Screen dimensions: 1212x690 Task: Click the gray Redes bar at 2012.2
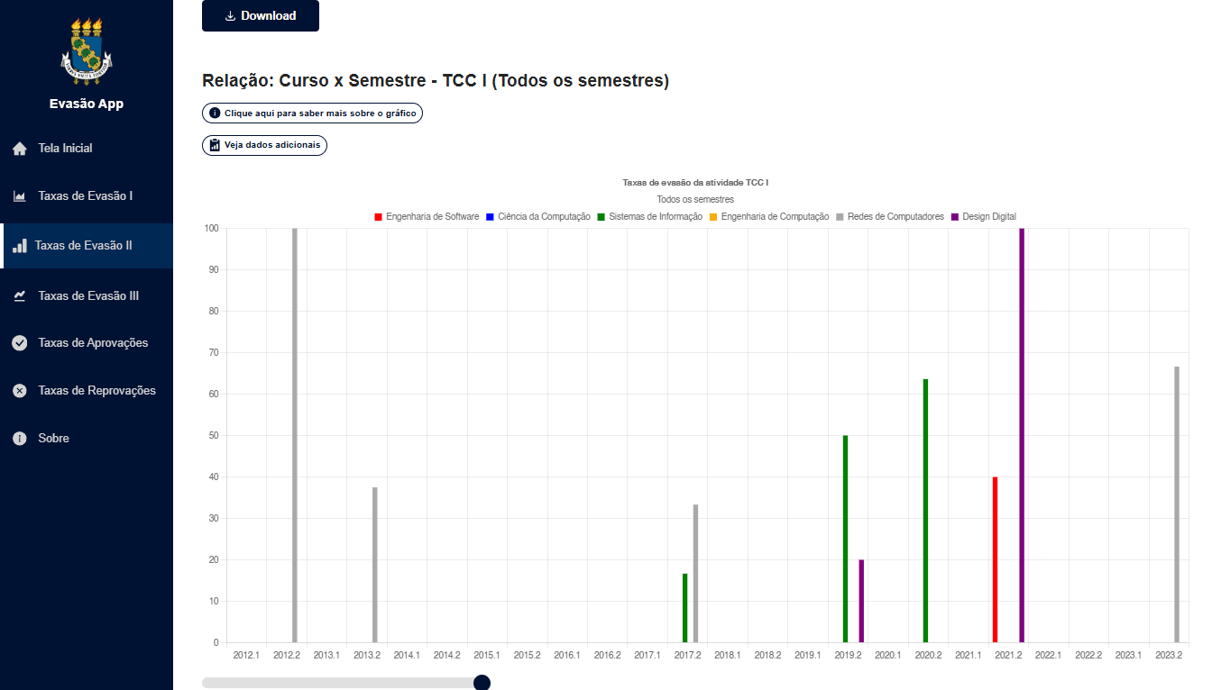click(x=295, y=435)
